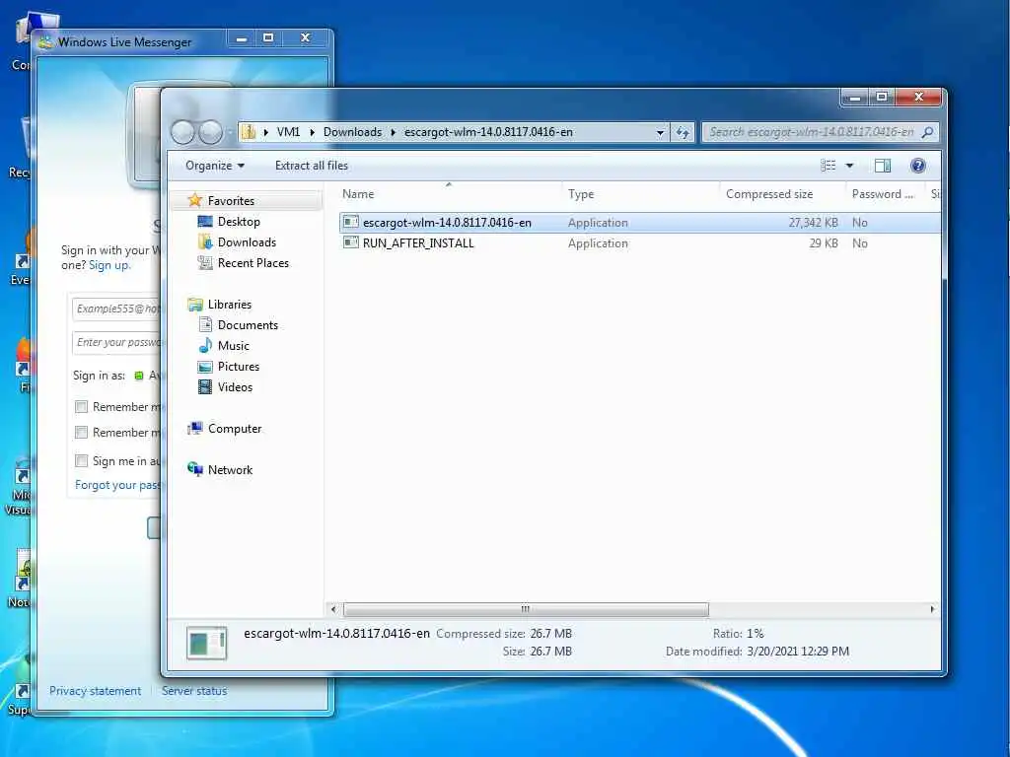The image size is (1010, 757).
Task: Sort files by the Name column header
Action: point(449,194)
